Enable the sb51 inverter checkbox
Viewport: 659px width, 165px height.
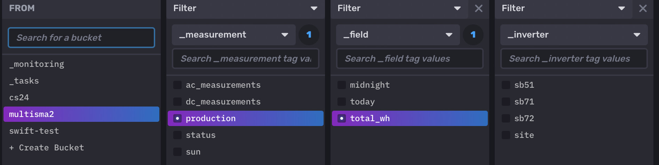[506, 85]
